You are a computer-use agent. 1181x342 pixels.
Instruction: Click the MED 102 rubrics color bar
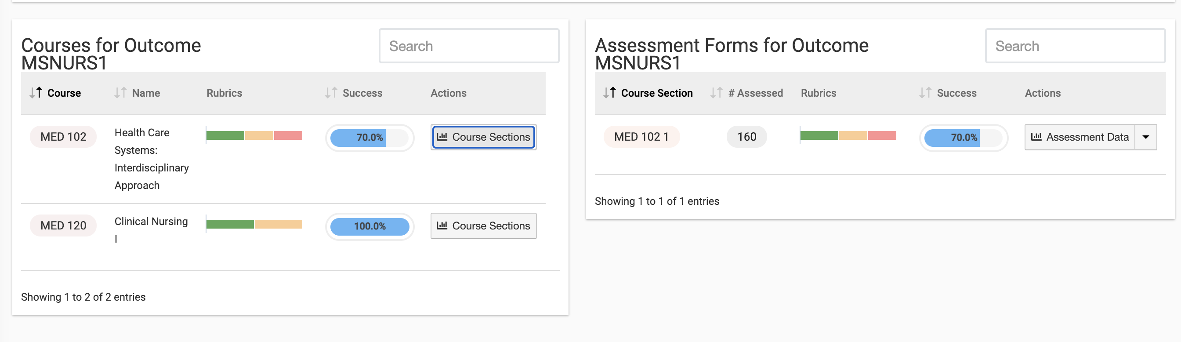pyautogui.click(x=254, y=135)
